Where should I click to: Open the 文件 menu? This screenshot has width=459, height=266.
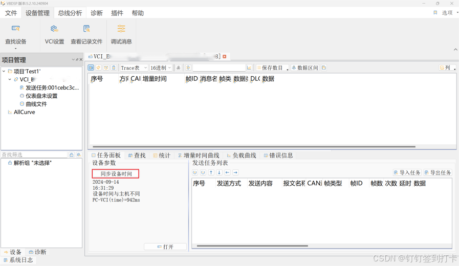pos(11,13)
